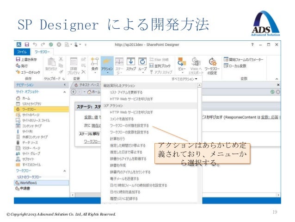Viewport: 295px width, 222px height.
Task: Insert an アプリ ステップ app step
Action: click(161, 72)
